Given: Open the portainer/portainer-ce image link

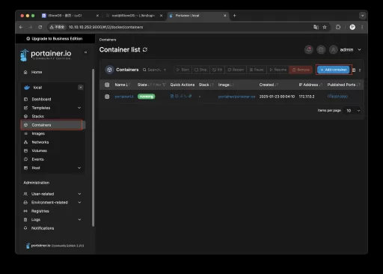Looking at the screenshot, I should (x=236, y=97).
